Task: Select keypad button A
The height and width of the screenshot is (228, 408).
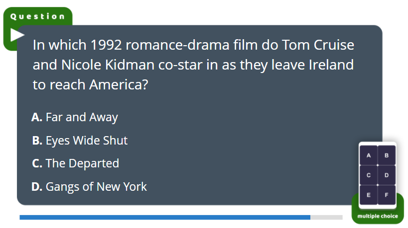Action: 369,155
